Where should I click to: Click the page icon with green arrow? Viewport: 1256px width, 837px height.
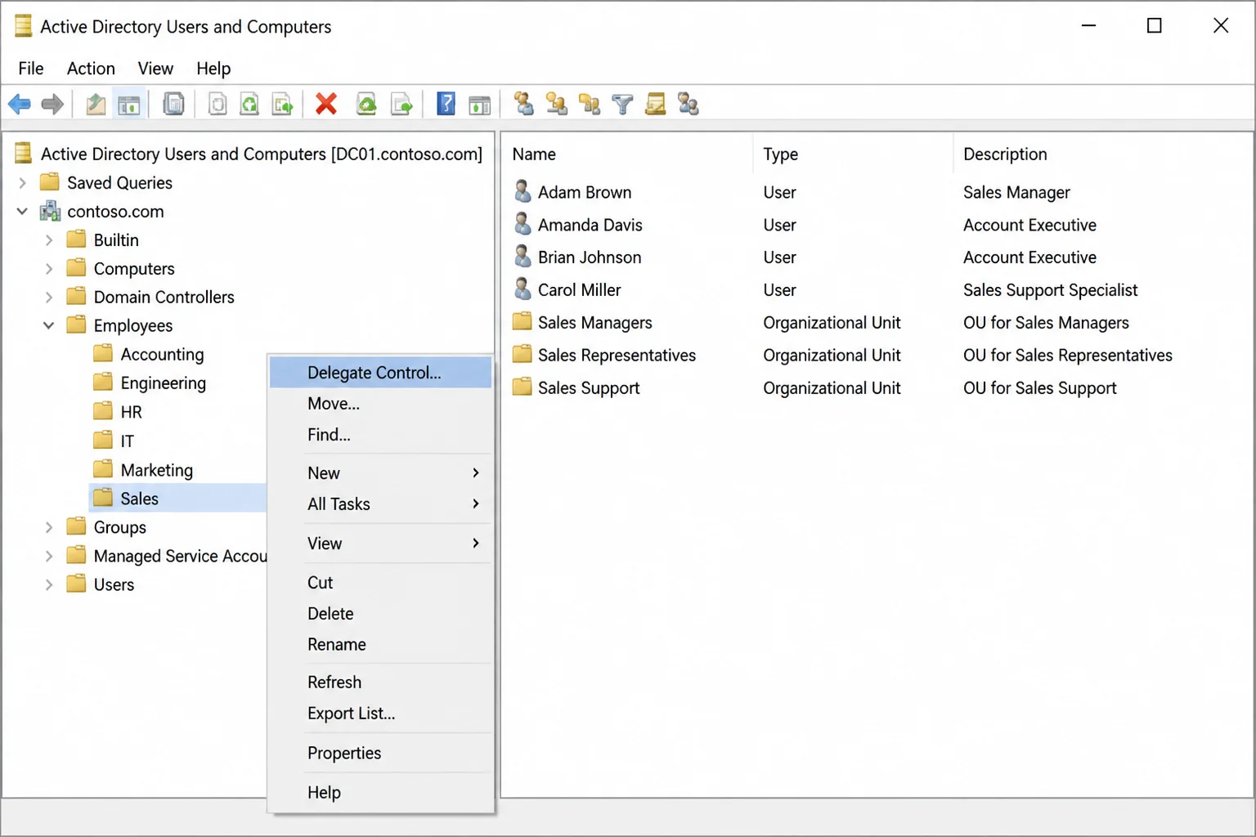pyautogui.click(x=282, y=104)
